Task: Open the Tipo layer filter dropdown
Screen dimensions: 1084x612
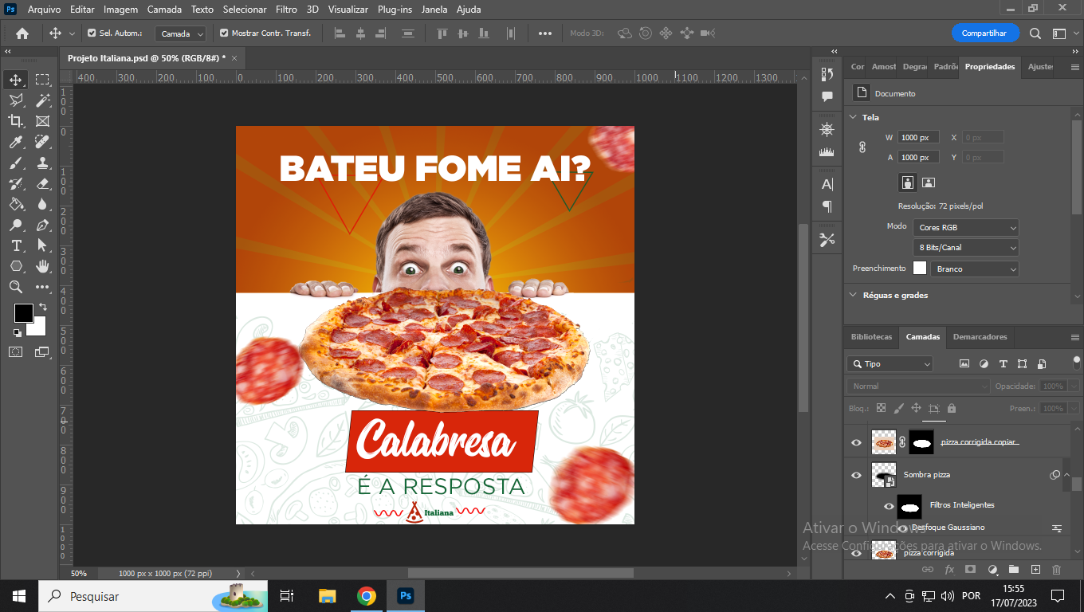Action: (x=890, y=363)
